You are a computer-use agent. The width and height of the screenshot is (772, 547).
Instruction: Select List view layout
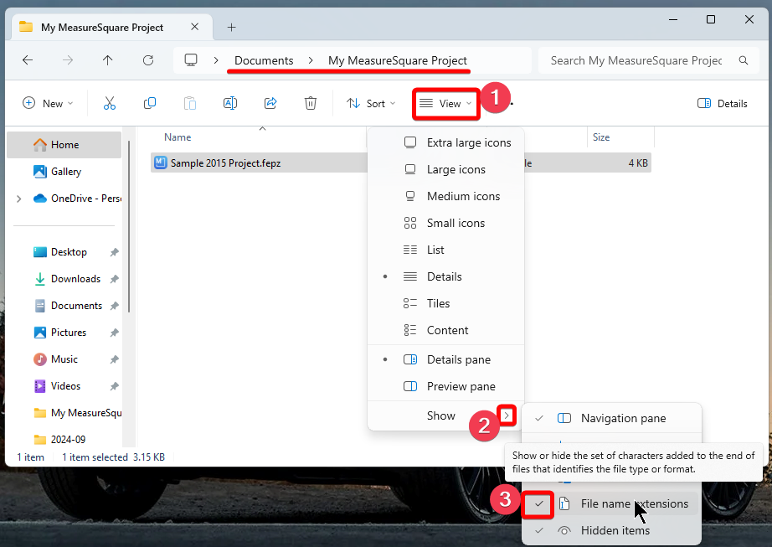click(445, 250)
